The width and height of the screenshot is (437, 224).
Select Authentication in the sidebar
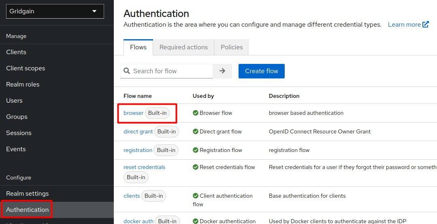coord(57,209)
